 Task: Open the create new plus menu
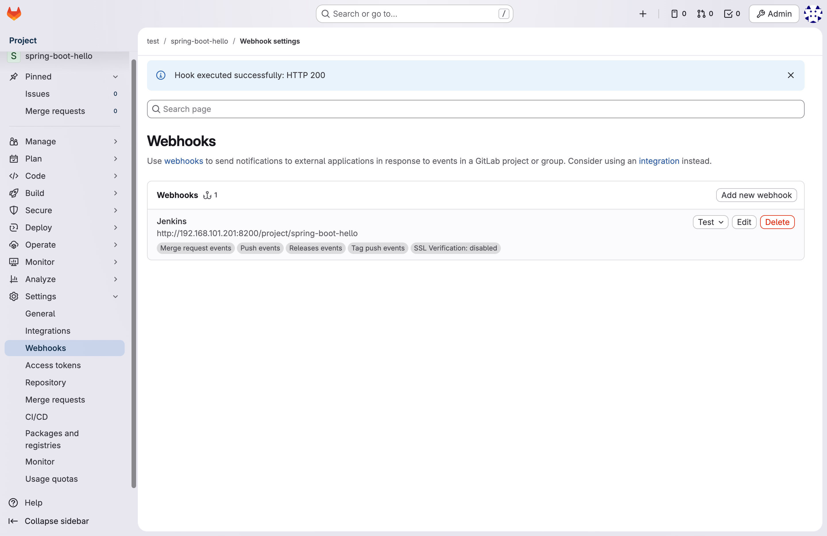click(642, 13)
